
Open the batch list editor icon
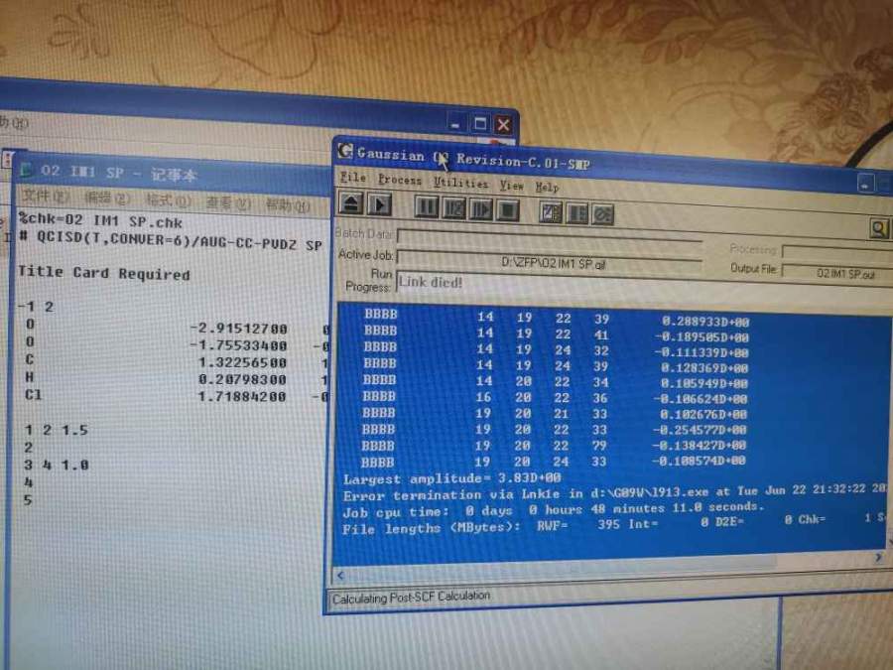(550, 212)
